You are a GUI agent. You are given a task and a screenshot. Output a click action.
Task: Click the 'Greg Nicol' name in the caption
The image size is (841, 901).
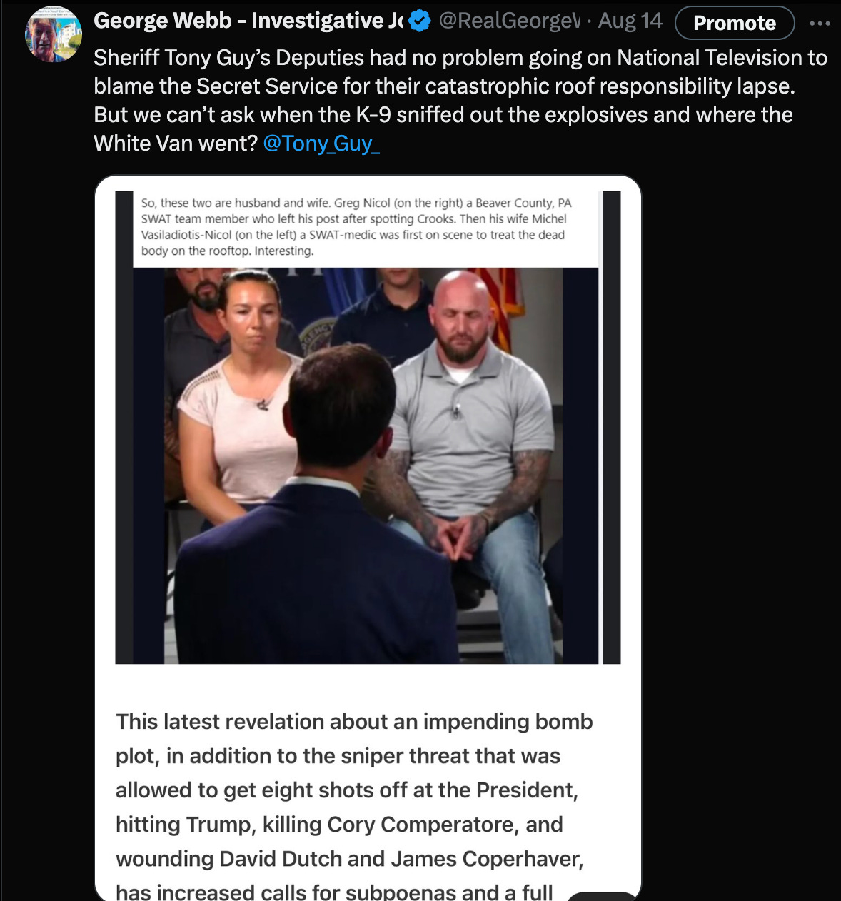(362, 203)
